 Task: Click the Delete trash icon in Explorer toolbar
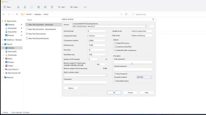click(x=52, y=7)
